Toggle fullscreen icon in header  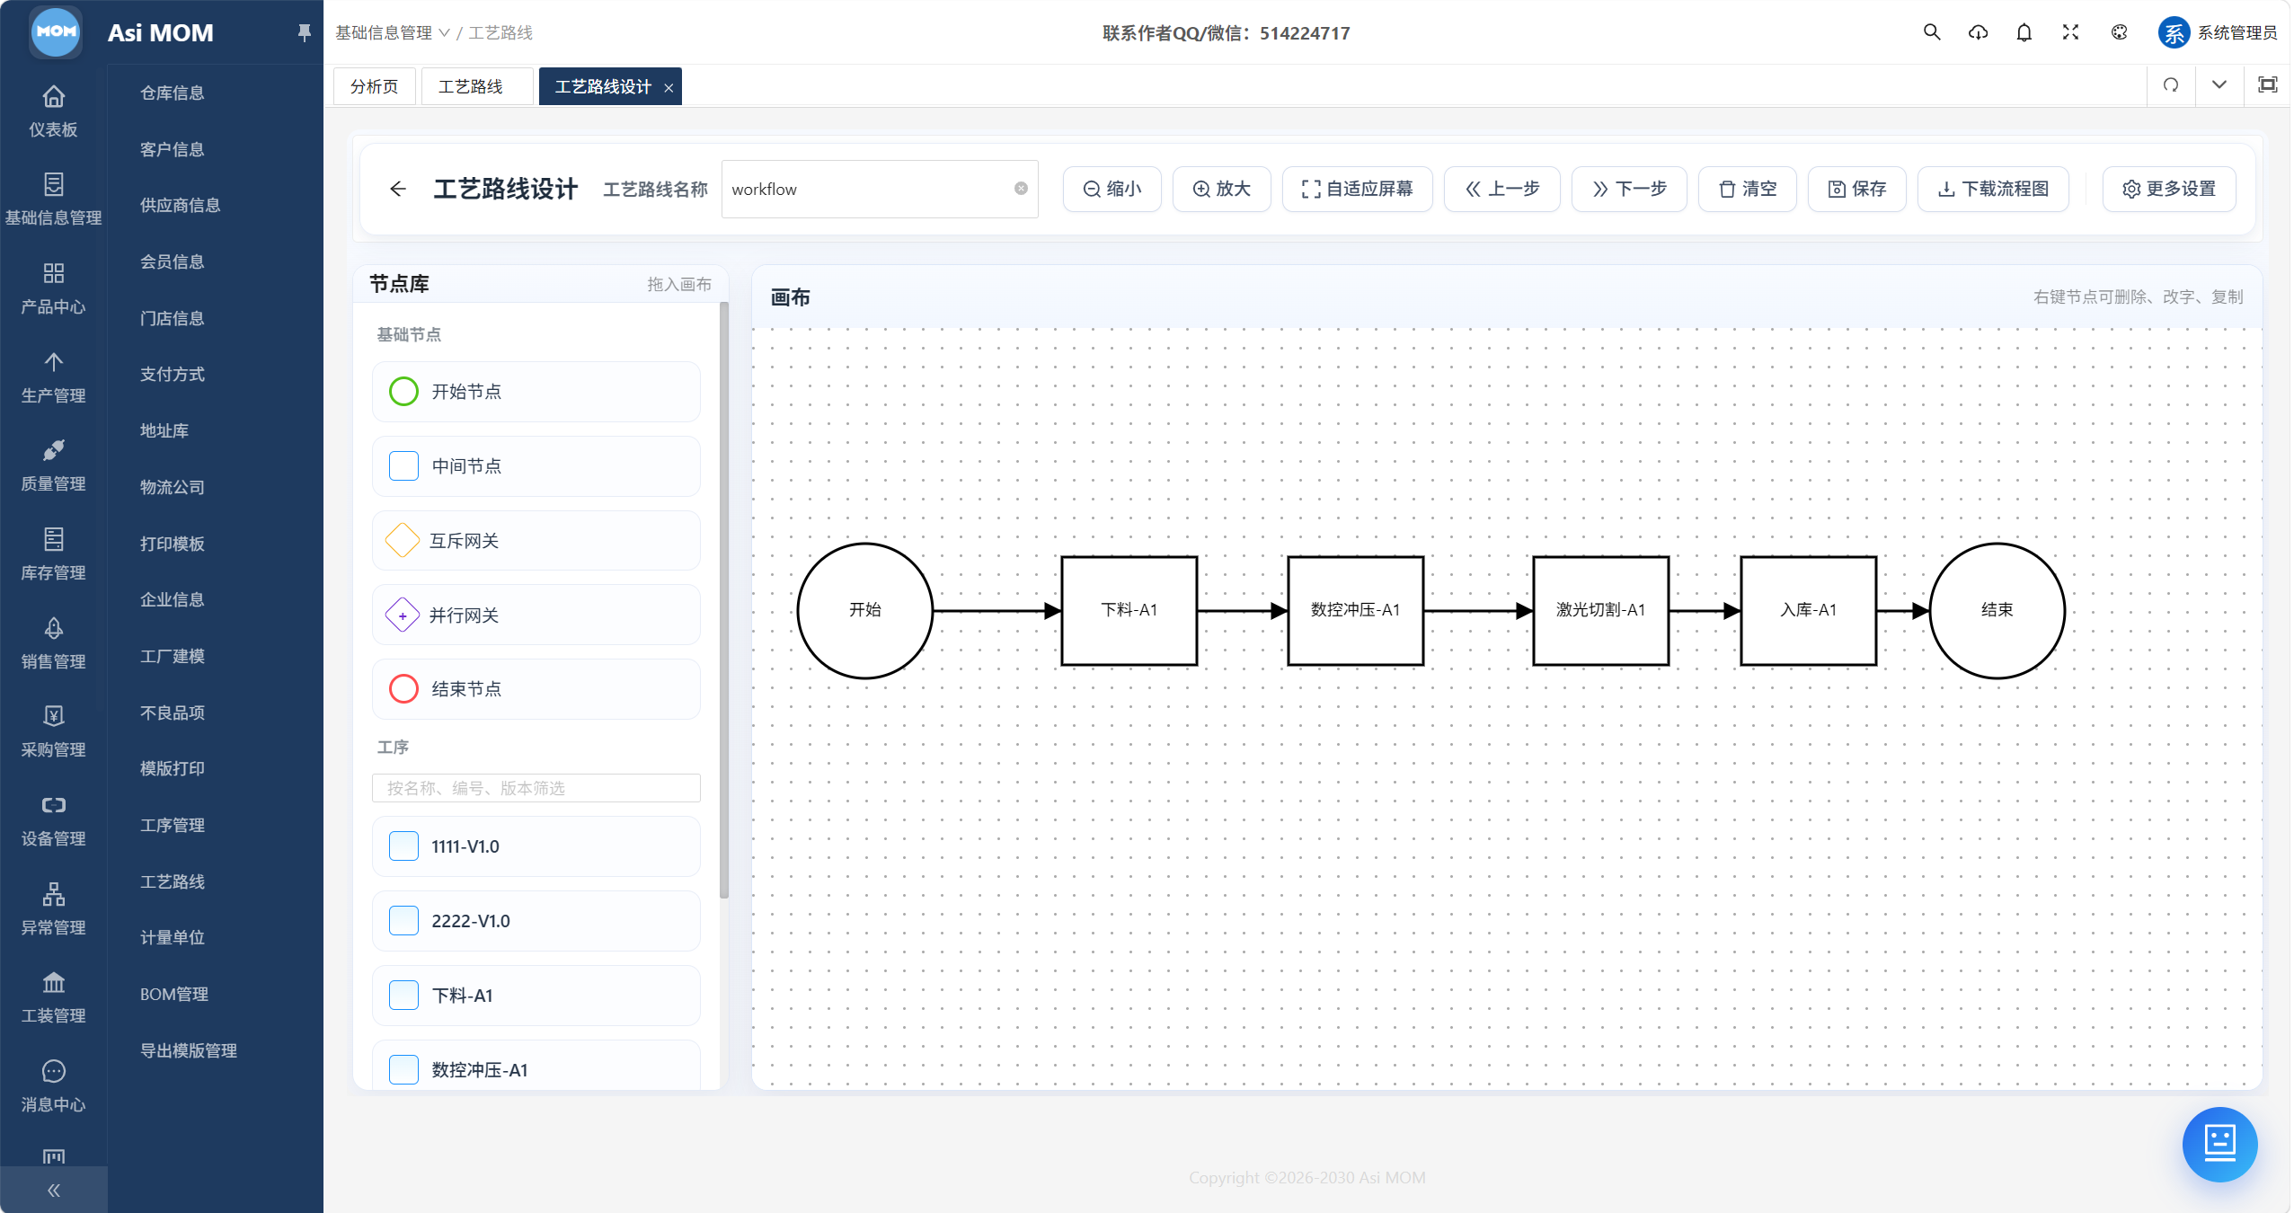point(2070,32)
